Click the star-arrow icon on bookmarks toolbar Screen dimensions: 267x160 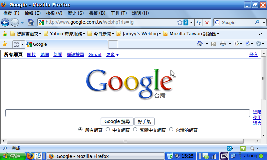5,34
